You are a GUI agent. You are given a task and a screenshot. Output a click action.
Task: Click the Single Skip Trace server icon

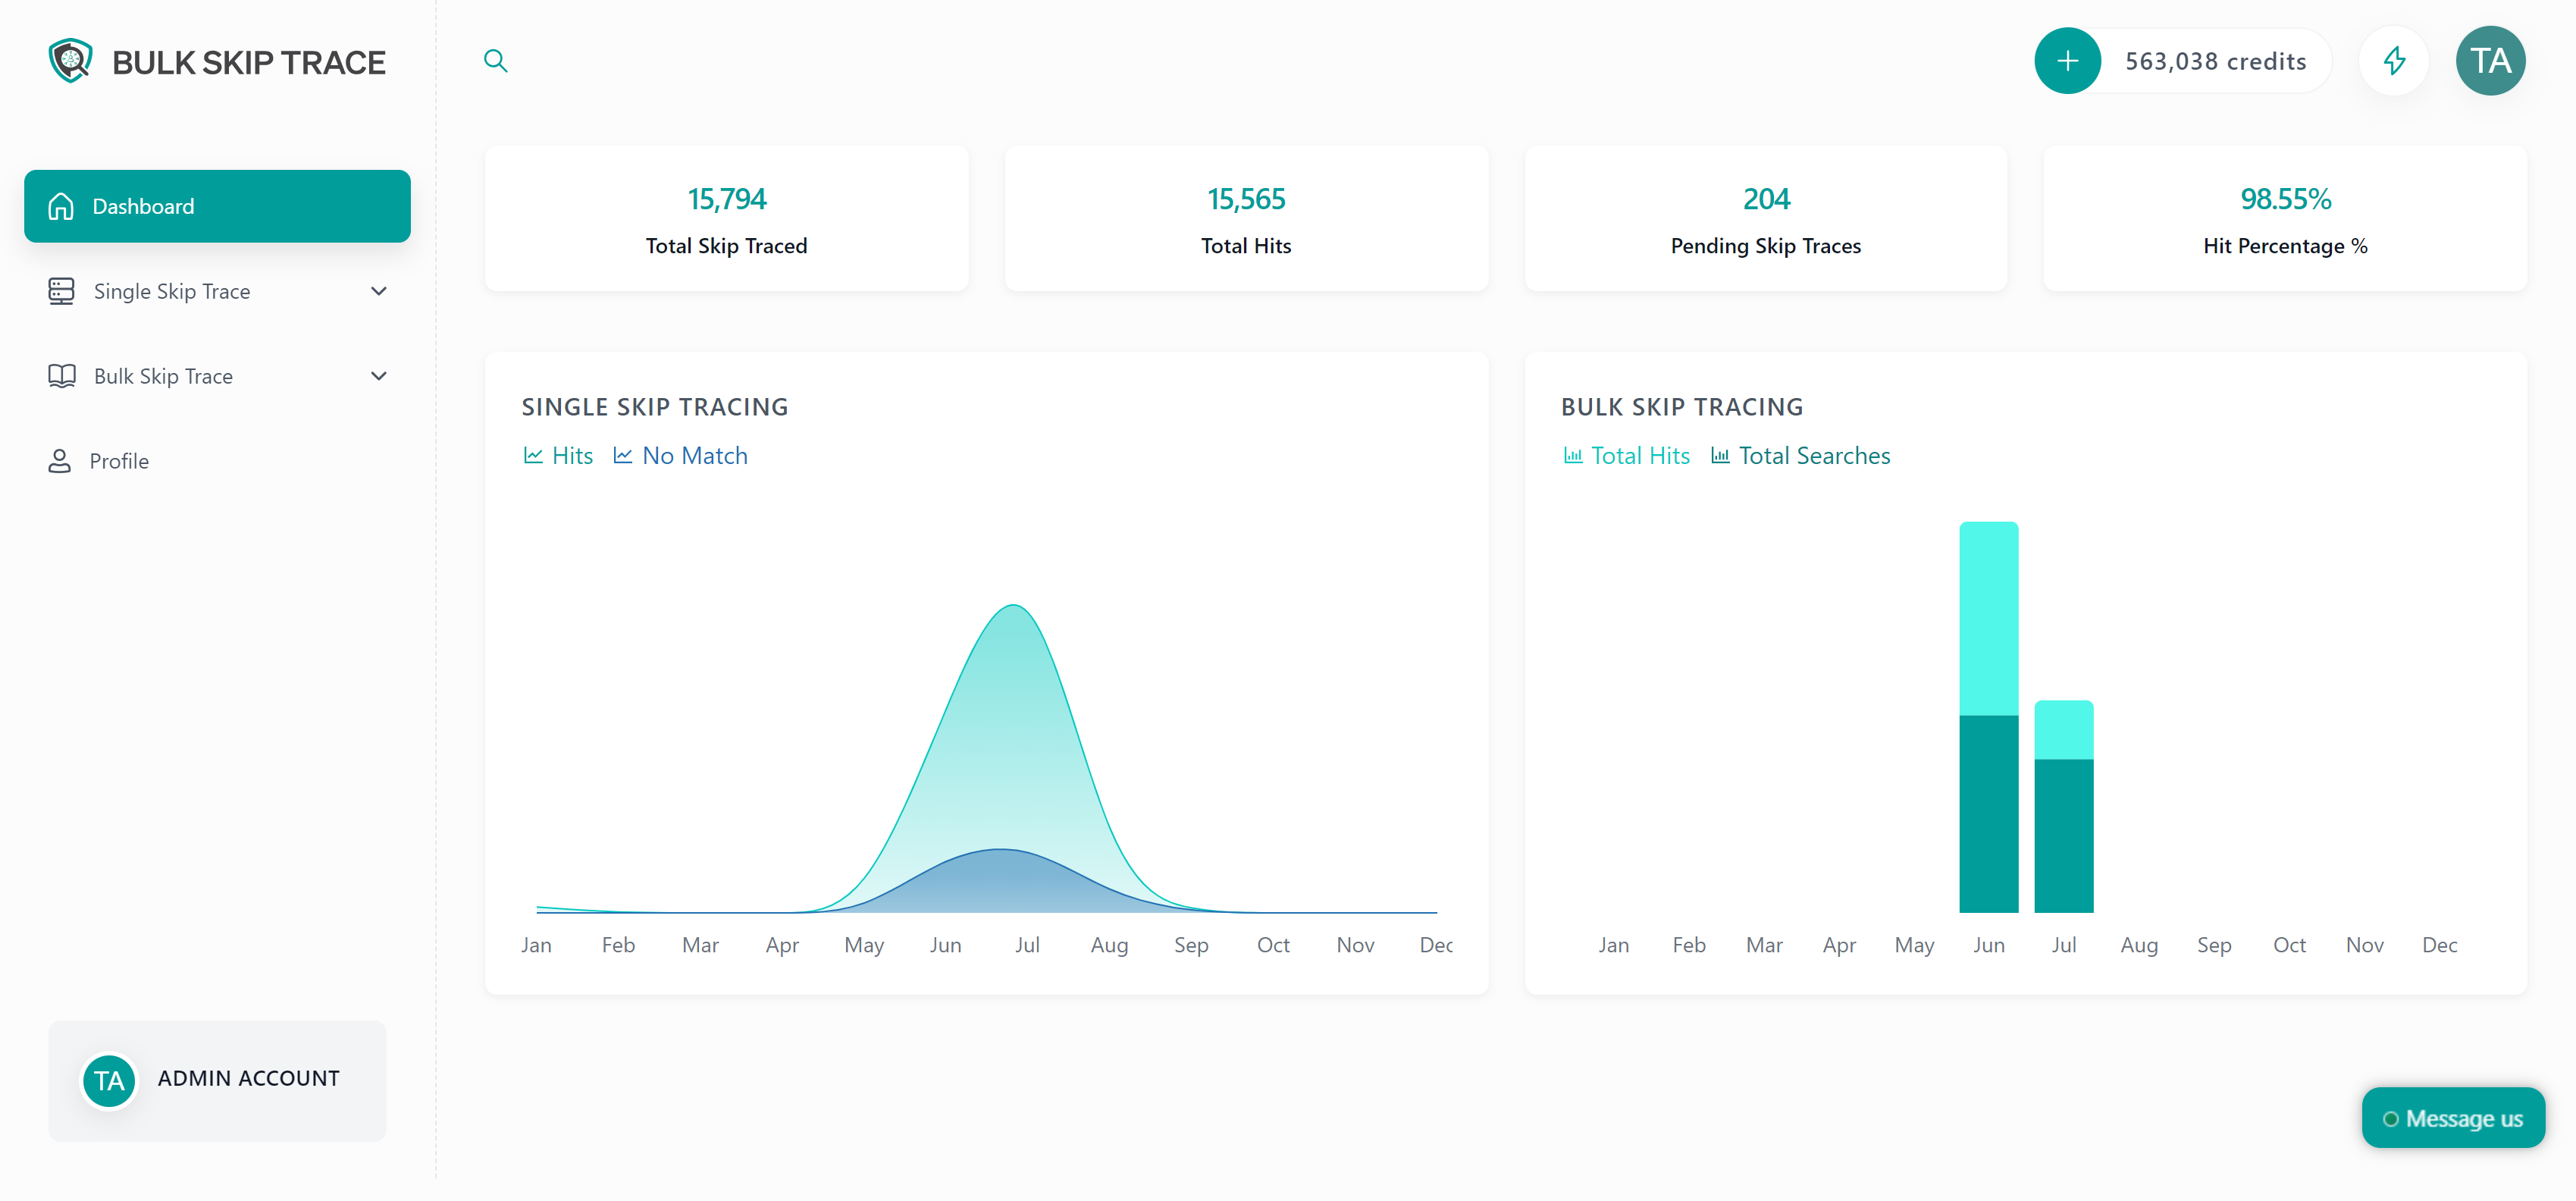coord(61,291)
